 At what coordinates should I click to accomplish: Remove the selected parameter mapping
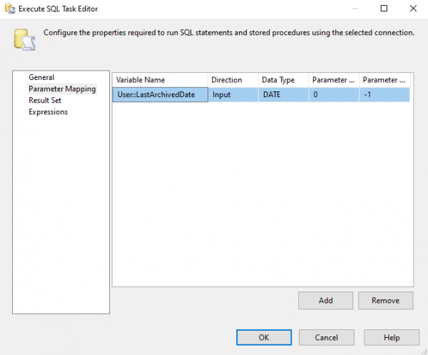pos(386,301)
